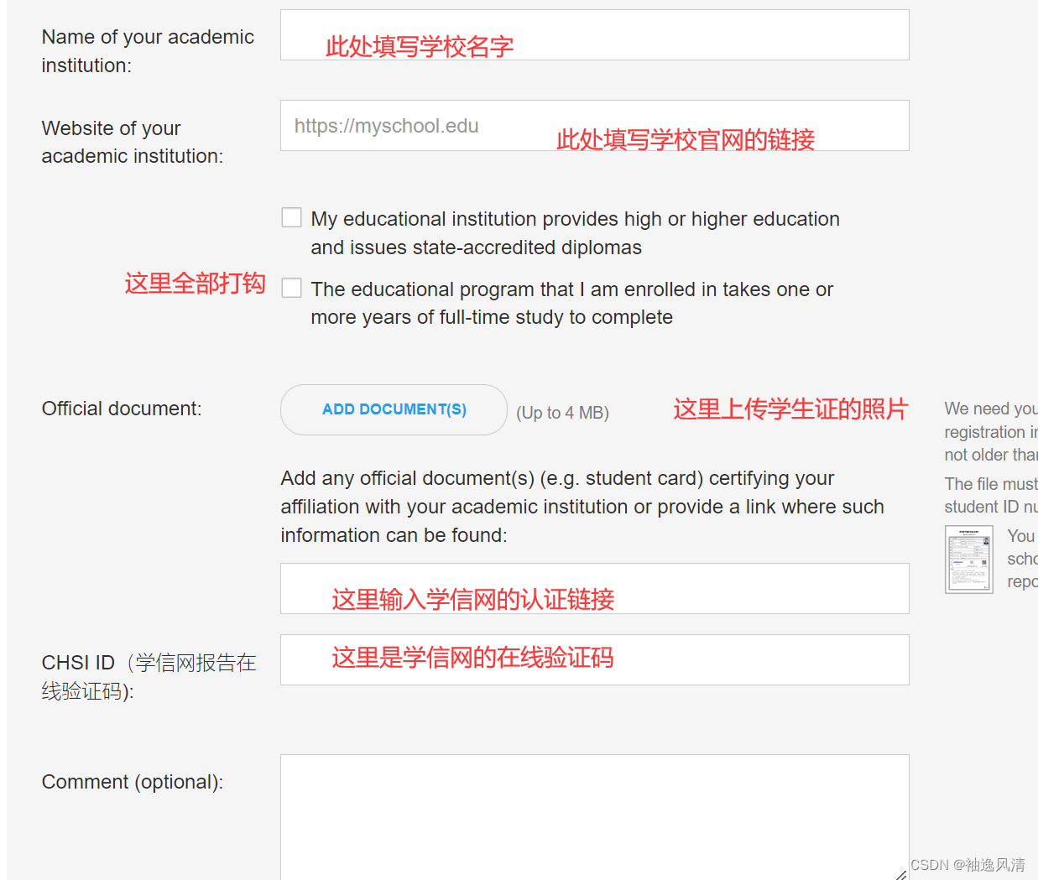This screenshot has width=1038, height=880.
Task: Click the academic institution name input field
Action: (594, 35)
